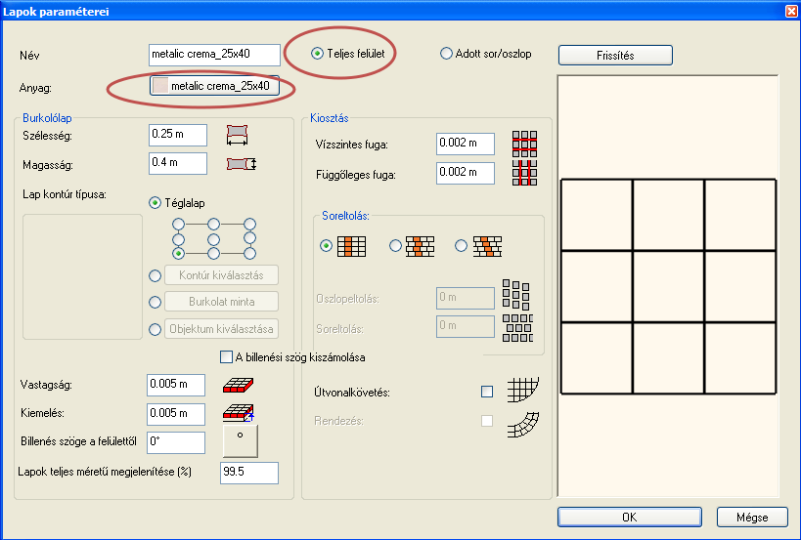Select the middle-left anchor point radio button
The width and height of the screenshot is (801, 540).
click(178, 238)
